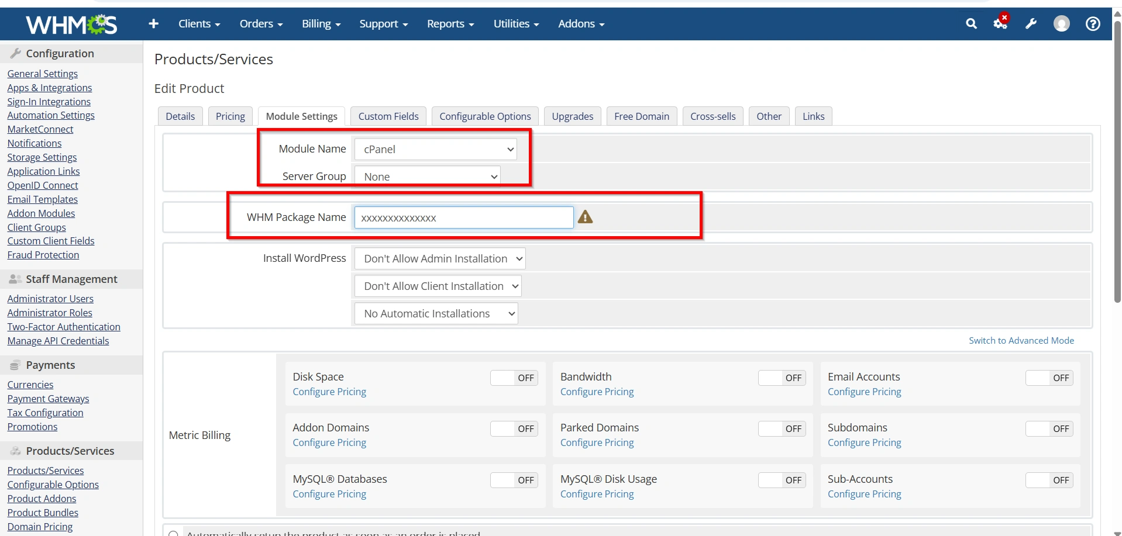
Task: Click Configure Pricing under MySQL Disk Usage
Action: pyautogui.click(x=597, y=494)
